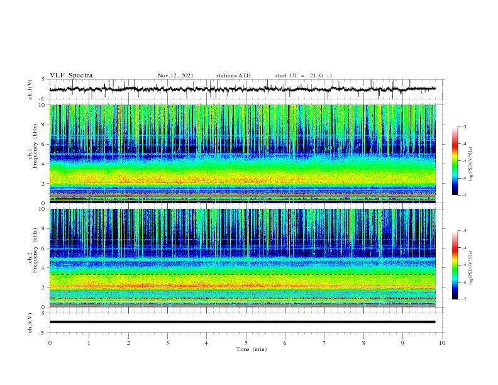
Task: Select the "start UT = 21:0 :1" text
Action: tap(304, 75)
